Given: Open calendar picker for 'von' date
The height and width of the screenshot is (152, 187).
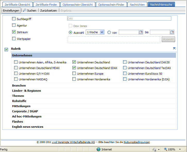Looking at the screenshot, I should point(141,32).
